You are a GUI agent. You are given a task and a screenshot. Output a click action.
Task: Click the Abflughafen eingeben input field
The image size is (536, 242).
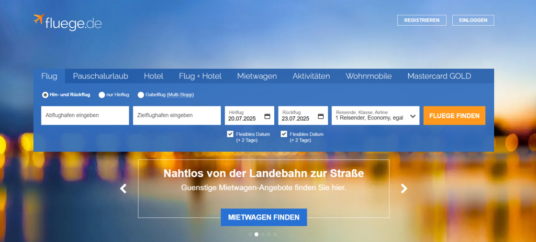point(85,116)
